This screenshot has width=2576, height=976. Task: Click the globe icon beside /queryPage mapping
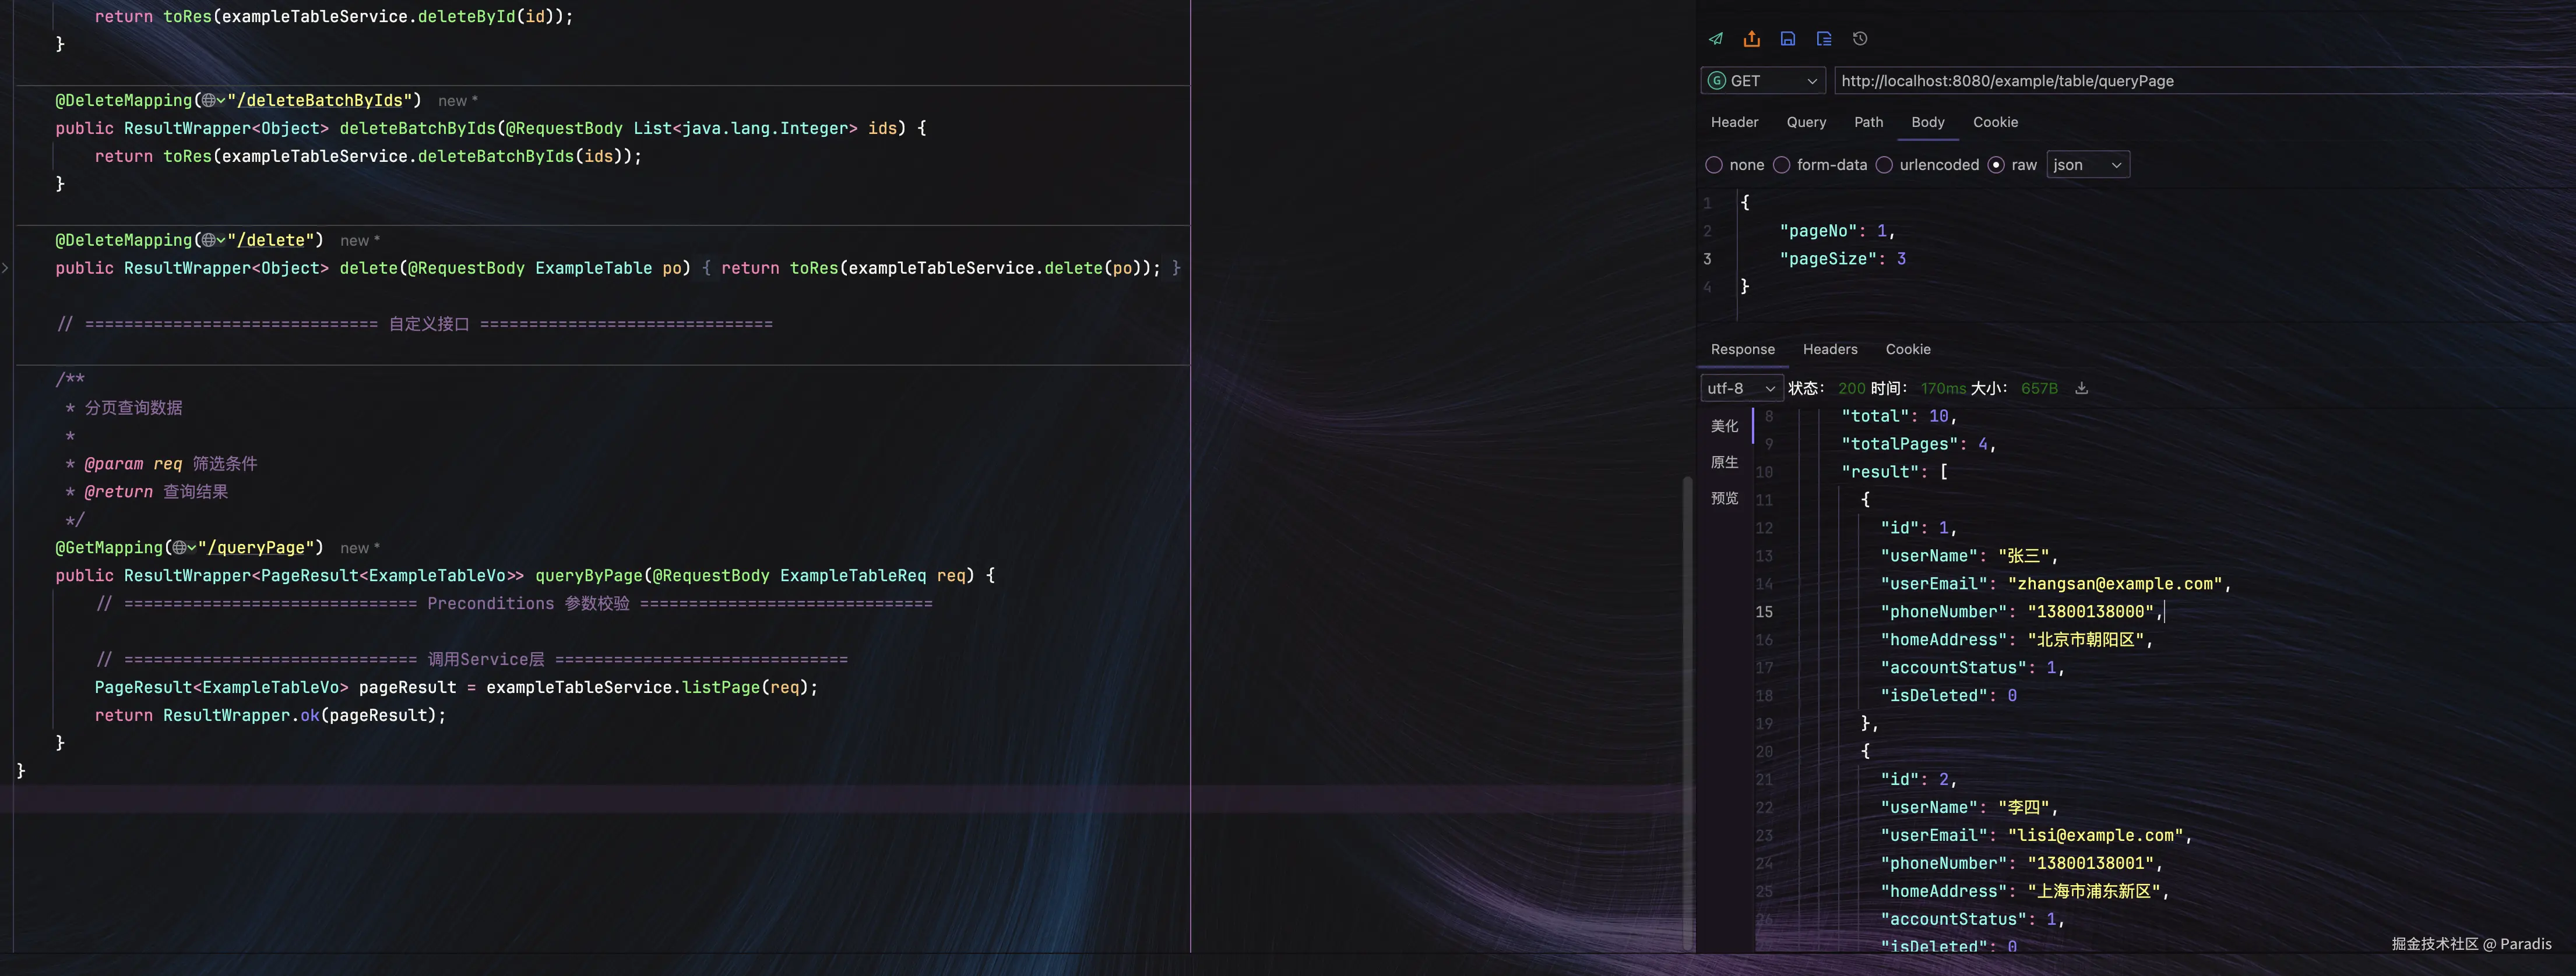click(x=181, y=549)
